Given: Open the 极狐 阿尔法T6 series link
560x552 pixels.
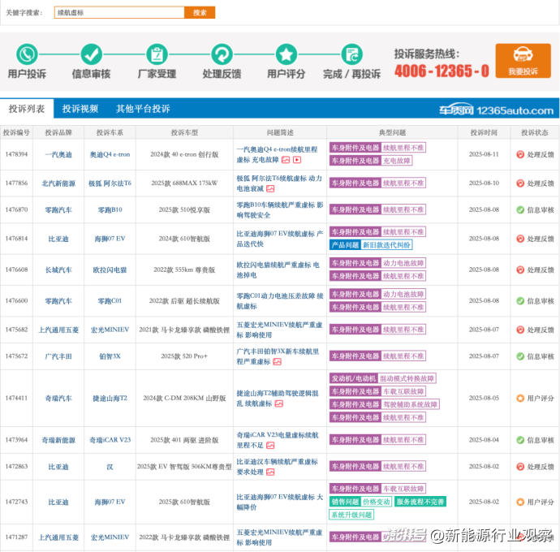Looking at the screenshot, I should point(110,183).
